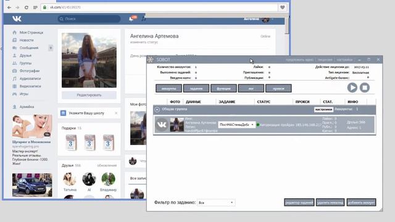
Task: Go back with browser back arrow
Action: pyautogui.click(x=9, y=7)
